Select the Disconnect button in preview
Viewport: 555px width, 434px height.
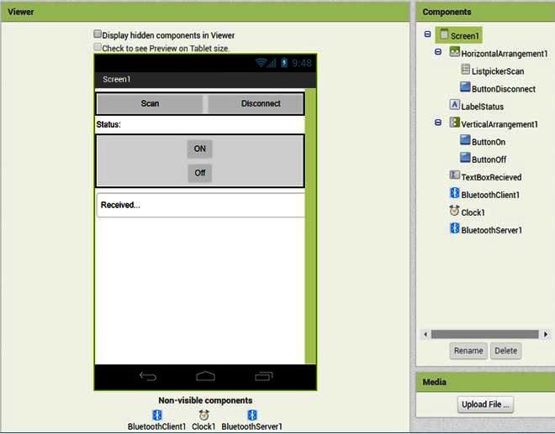click(x=256, y=103)
